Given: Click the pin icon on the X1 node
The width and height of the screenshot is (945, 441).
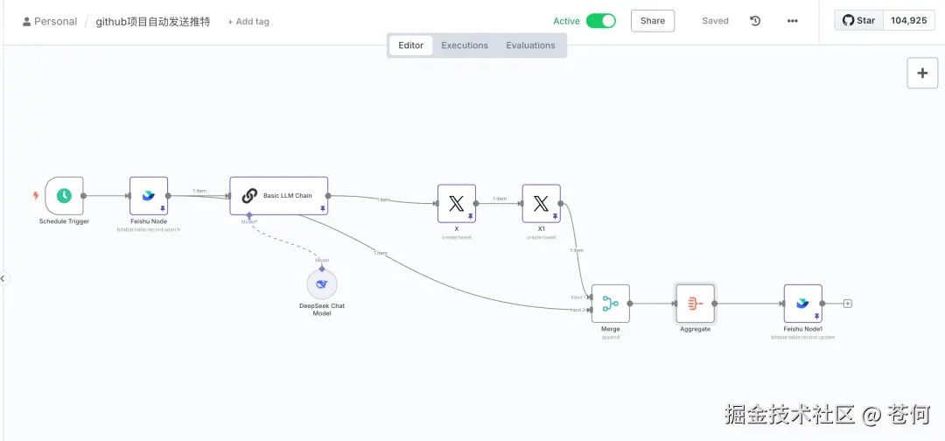Looking at the screenshot, I should point(555,216).
